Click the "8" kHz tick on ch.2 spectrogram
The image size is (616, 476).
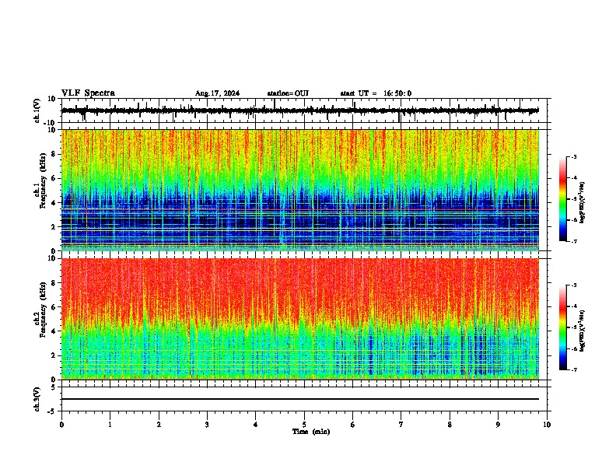54,283
